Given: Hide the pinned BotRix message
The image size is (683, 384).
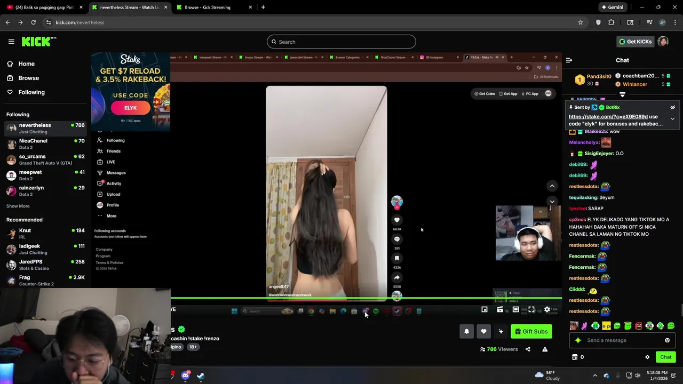Looking at the screenshot, I should [x=672, y=107].
